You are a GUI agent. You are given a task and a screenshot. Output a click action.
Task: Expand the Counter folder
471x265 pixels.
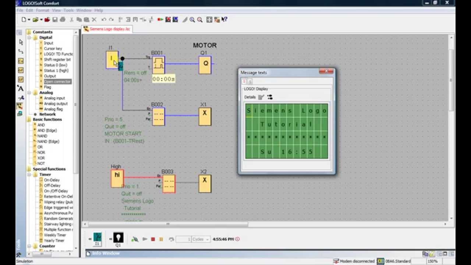(x=29, y=246)
